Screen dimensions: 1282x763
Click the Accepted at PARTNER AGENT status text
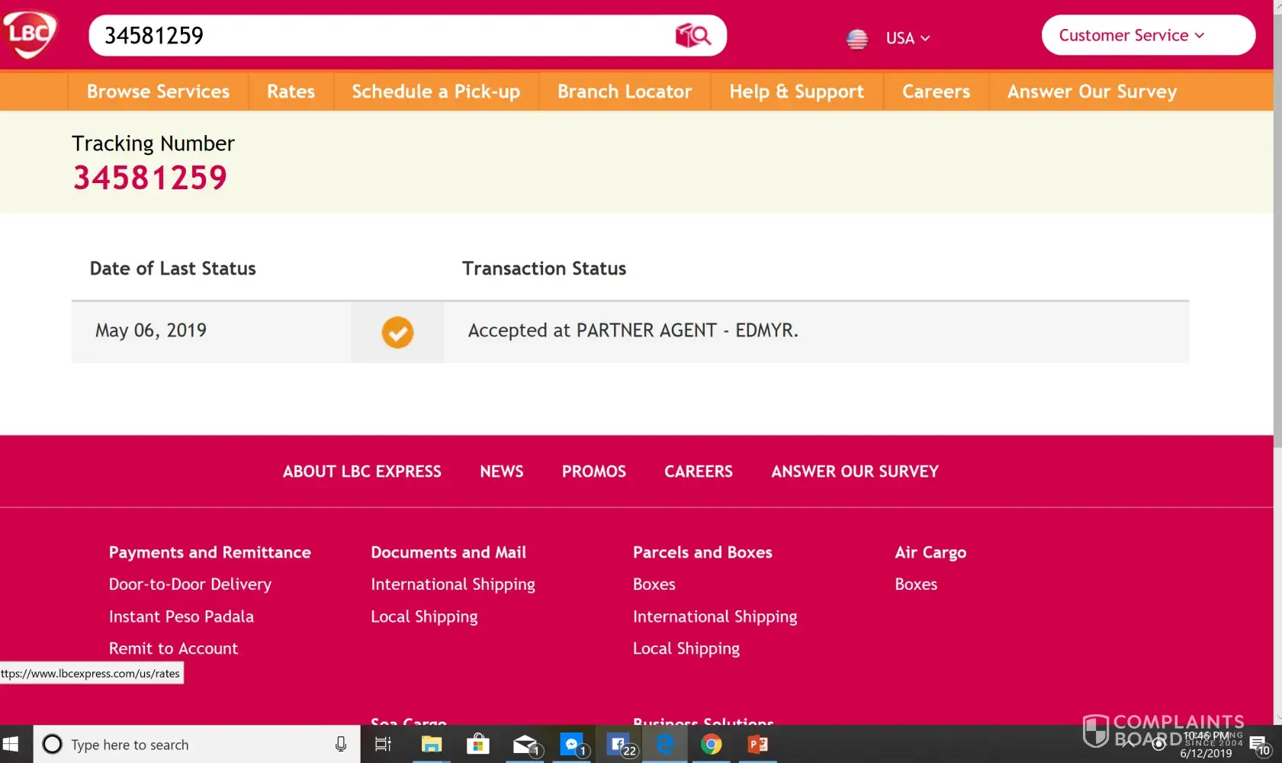[x=633, y=330]
